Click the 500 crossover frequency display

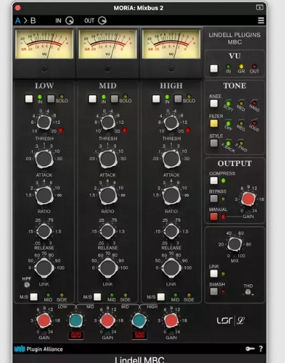point(140,335)
